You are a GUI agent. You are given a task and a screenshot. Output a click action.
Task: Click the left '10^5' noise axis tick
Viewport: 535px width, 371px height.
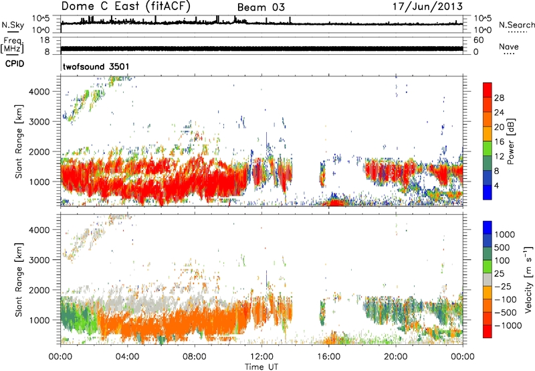[41, 18]
